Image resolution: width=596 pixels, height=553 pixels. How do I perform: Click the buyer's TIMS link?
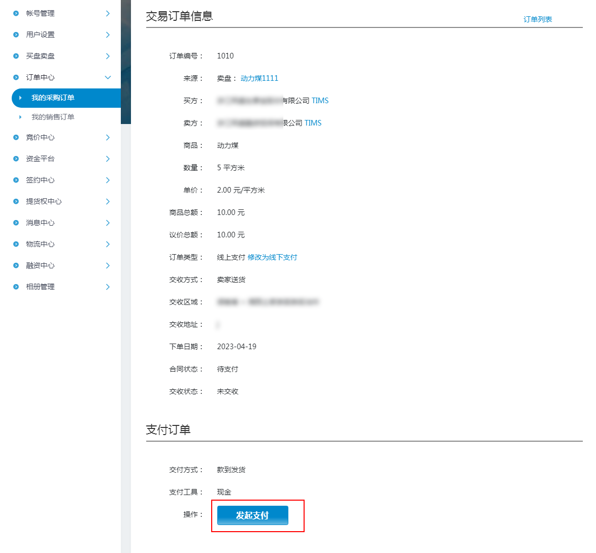point(320,101)
